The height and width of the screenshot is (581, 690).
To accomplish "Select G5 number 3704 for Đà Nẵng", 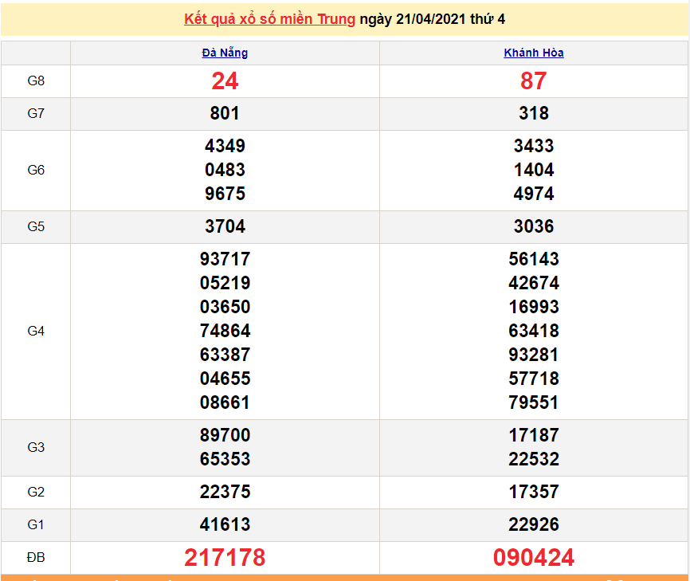I will pyautogui.click(x=225, y=227).
